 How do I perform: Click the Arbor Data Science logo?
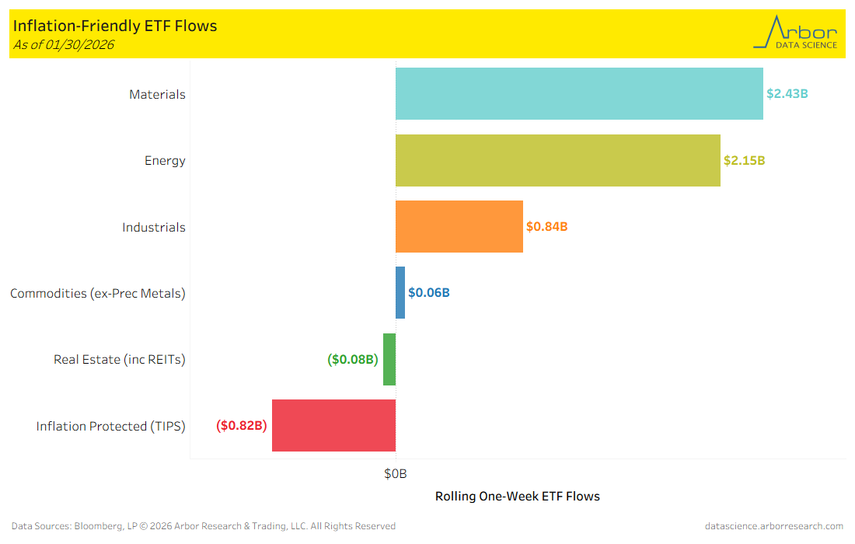click(x=795, y=33)
